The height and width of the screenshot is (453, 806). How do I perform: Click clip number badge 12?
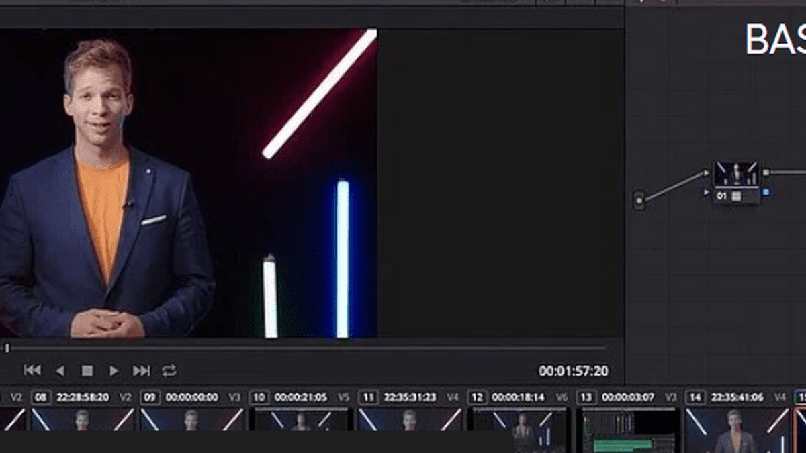click(x=477, y=397)
